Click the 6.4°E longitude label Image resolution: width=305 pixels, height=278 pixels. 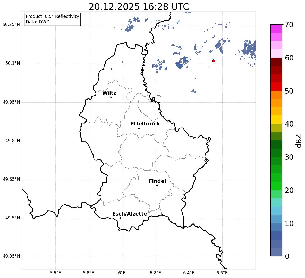click(189, 273)
